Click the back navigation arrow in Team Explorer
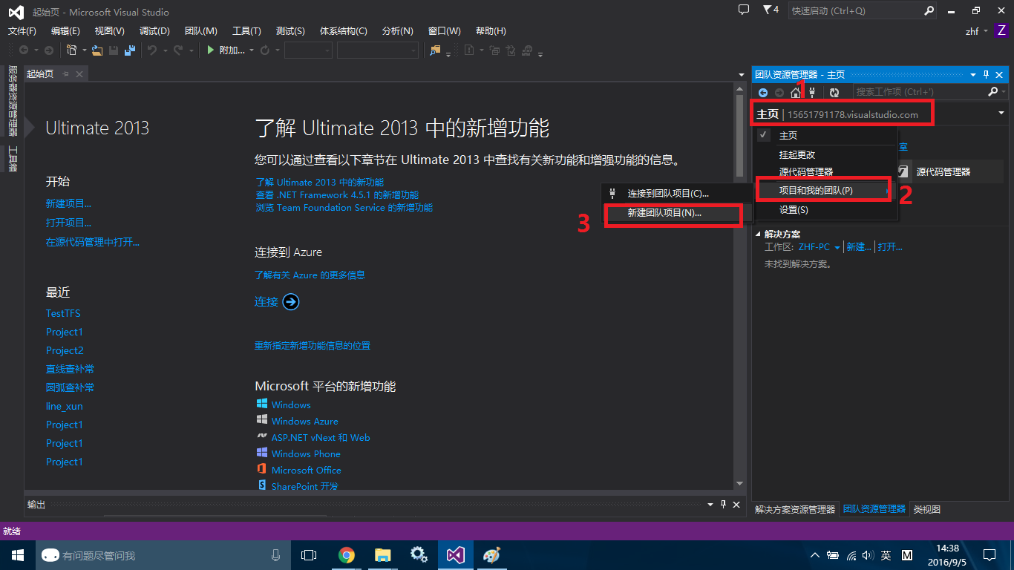Viewport: 1014px width, 570px height. tap(763, 92)
